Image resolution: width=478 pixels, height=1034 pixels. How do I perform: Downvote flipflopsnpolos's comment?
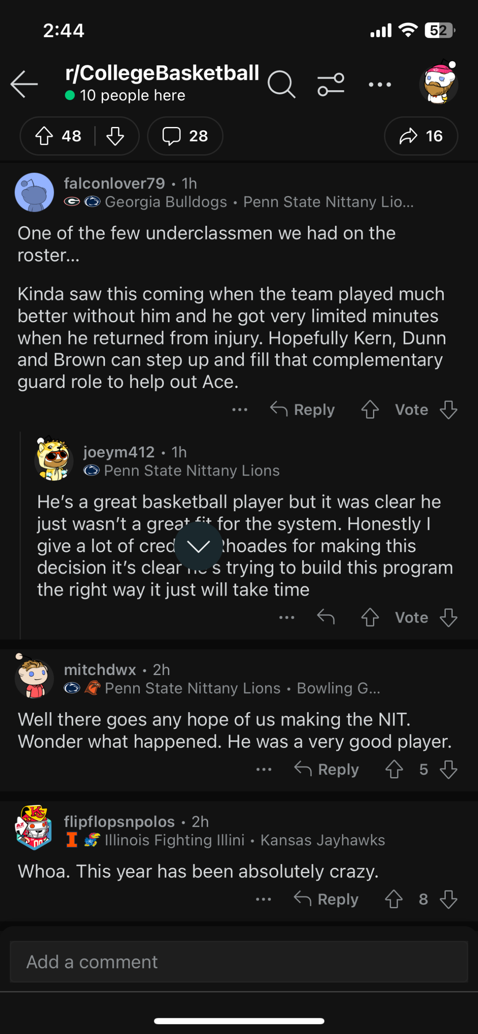tap(449, 899)
